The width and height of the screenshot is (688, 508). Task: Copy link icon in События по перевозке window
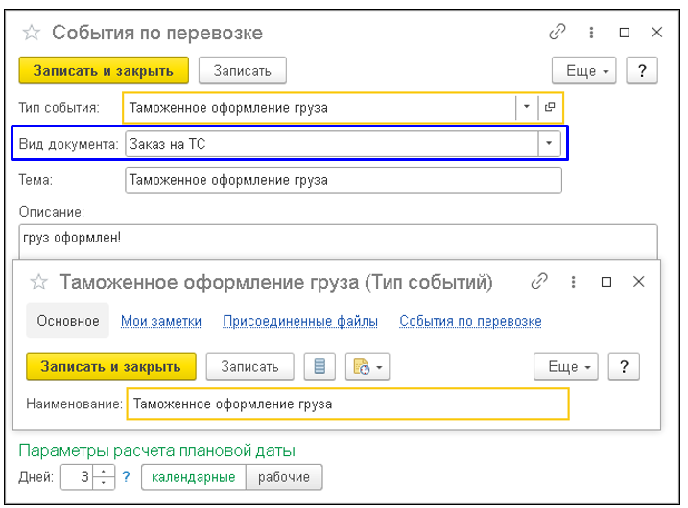tap(558, 32)
